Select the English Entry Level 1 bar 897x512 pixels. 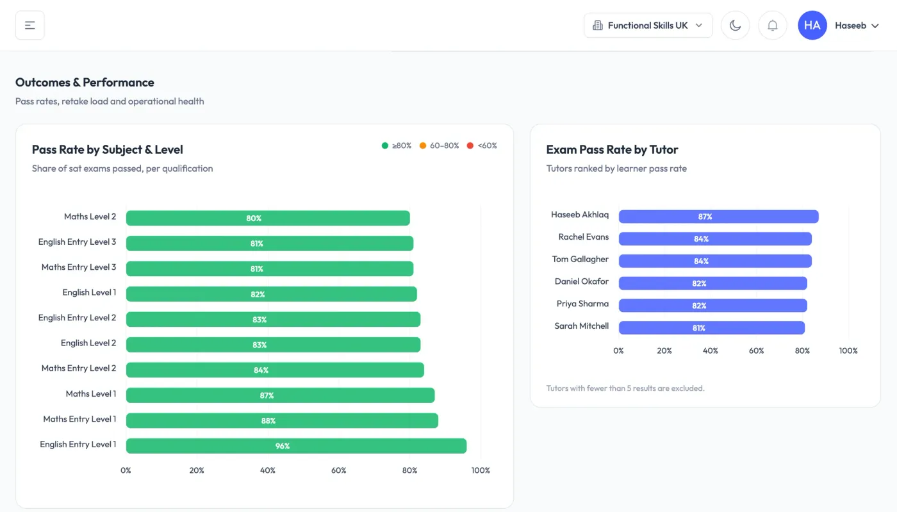pos(296,446)
